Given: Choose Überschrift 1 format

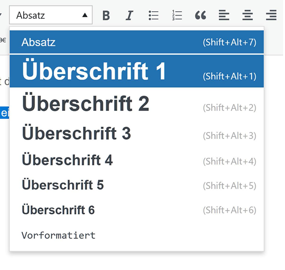Looking at the screenshot, I should click(137, 71).
